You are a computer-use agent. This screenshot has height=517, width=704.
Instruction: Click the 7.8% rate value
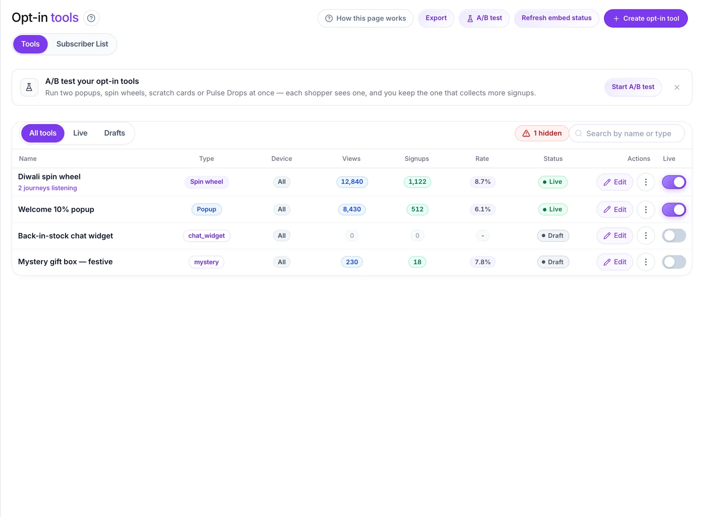pos(483,262)
